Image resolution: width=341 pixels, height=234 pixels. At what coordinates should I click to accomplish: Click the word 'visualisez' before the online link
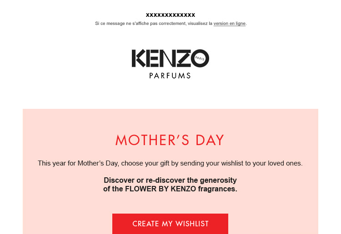tap(198, 24)
